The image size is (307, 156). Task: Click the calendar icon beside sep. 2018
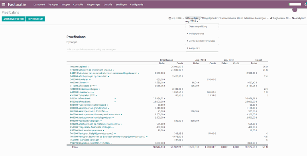(169, 18)
